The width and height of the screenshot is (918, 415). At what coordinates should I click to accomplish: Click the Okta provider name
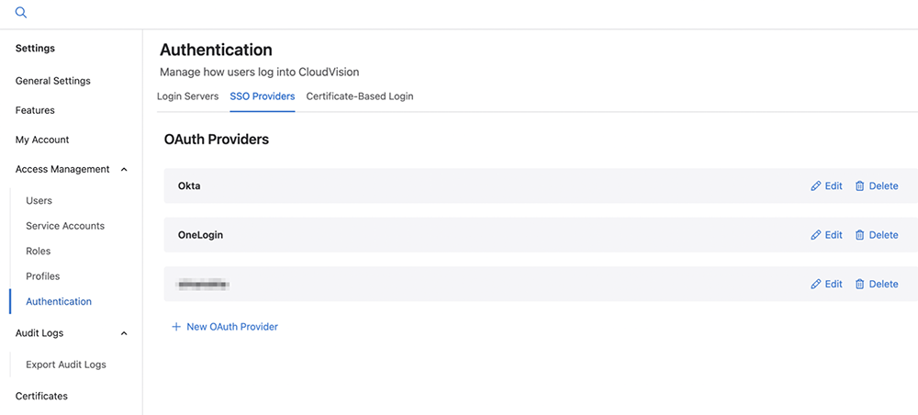[x=190, y=186]
